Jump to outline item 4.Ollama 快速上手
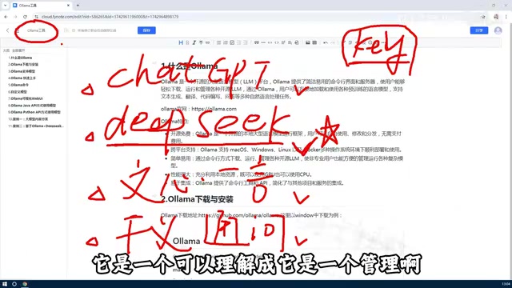 click(22, 78)
